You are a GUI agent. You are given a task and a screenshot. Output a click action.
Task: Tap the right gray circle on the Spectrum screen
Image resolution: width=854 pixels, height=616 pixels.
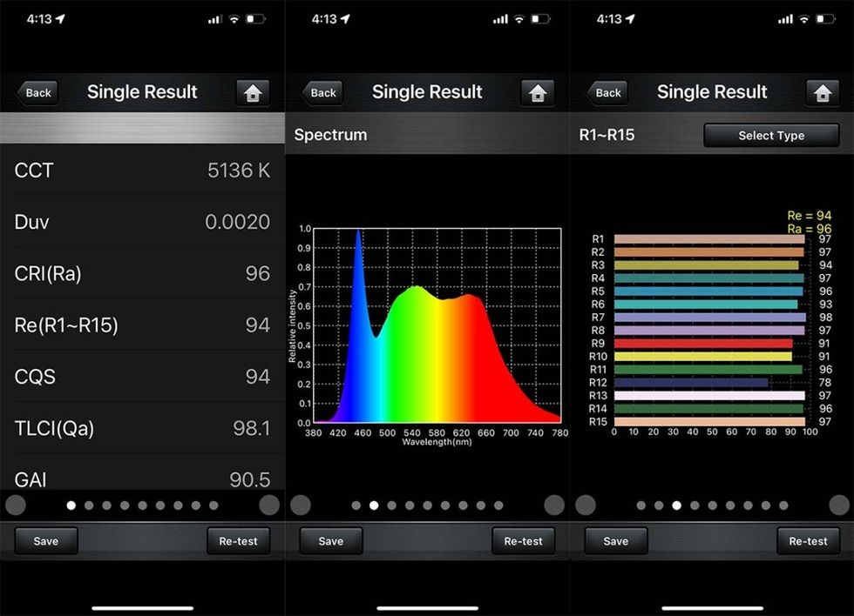coord(554,506)
